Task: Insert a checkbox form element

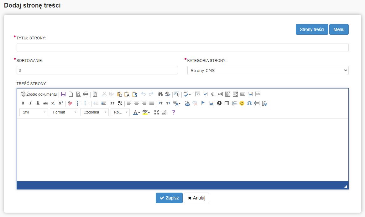Action: coord(205,94)
